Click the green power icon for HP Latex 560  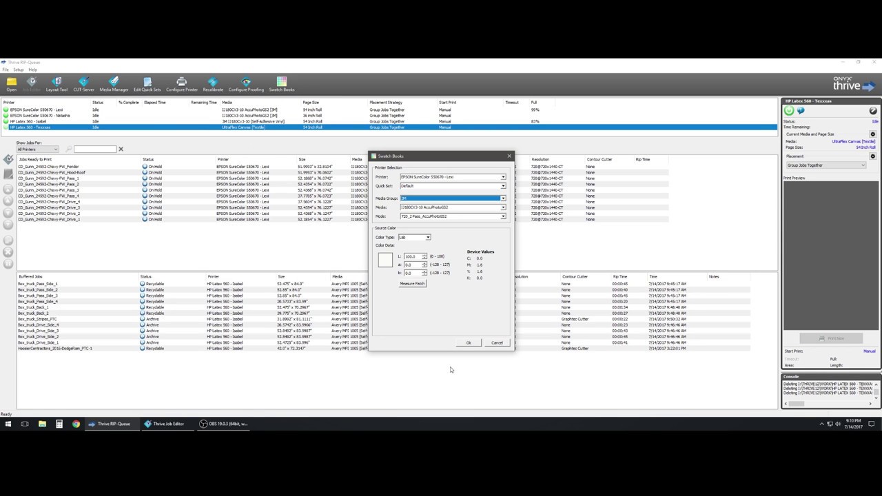(x=790, y=110)
